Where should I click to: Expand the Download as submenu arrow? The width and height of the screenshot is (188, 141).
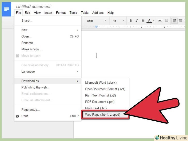pyautogui.click(x=77, y=81)
